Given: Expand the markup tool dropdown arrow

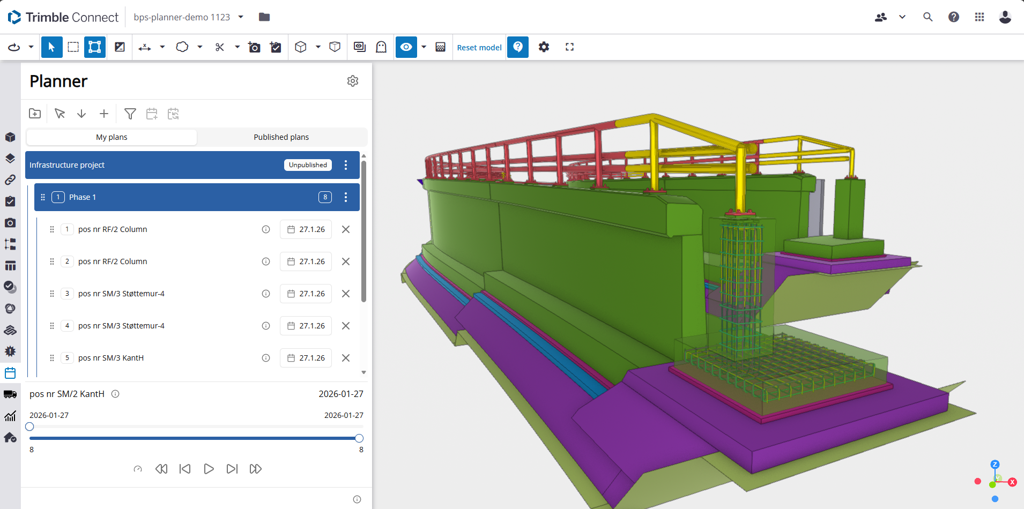Looking at the screenshot, I should [200, 47].
